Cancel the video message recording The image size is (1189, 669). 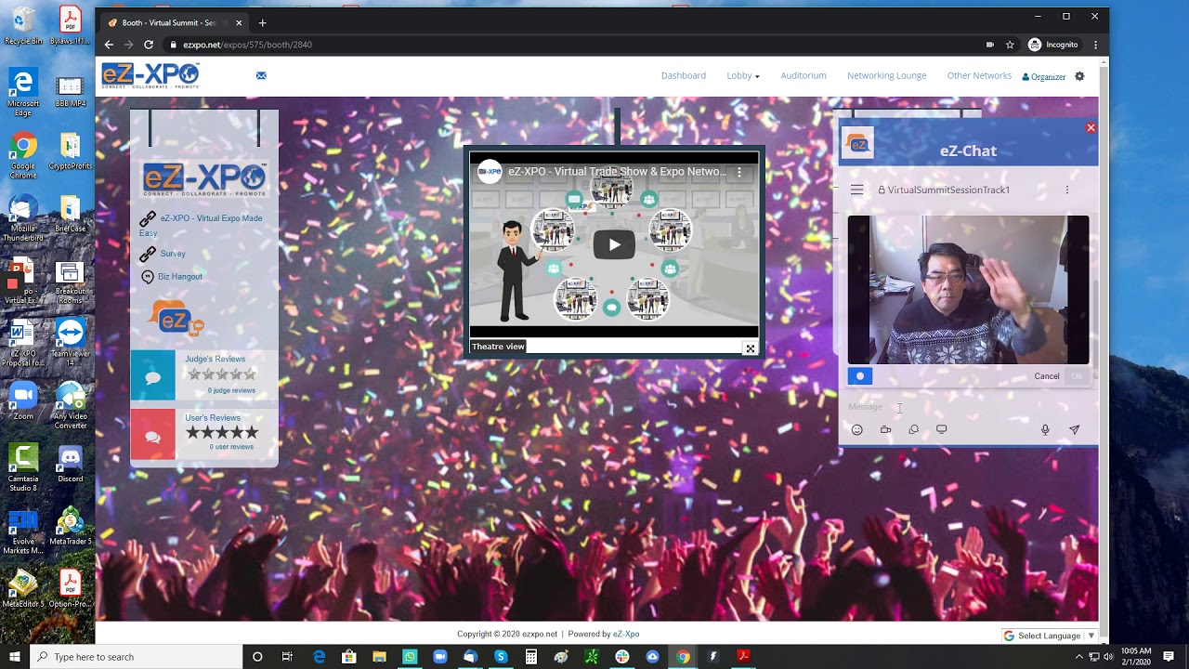[1047, 376]
